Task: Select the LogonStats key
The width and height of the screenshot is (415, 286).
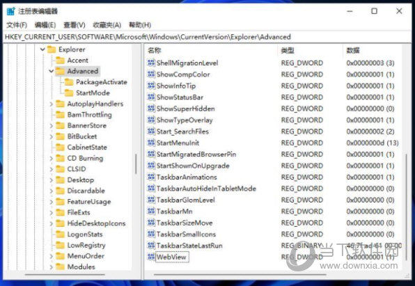Action: (x=85, y=235)
